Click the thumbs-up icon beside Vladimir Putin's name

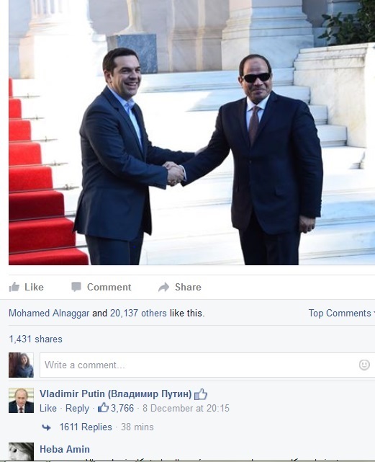[x=201, y=394]
